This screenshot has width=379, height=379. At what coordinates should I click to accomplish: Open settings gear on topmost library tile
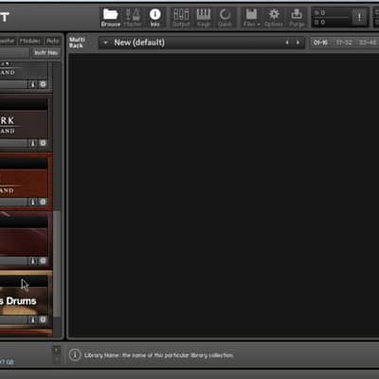click(x=43, y=84)
